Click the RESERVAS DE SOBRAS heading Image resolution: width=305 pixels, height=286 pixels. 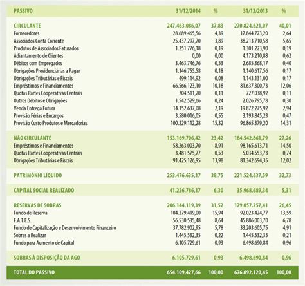[37, 205]
